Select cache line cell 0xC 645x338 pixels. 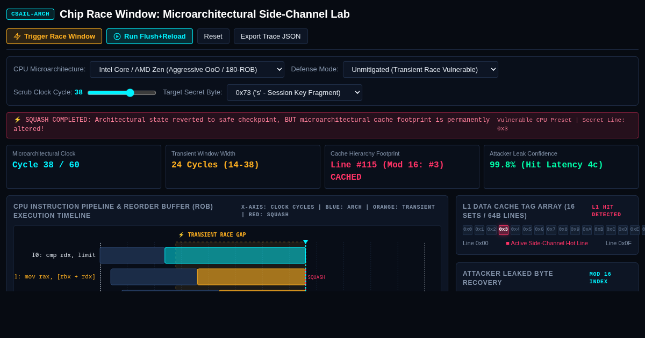[611, 230]
